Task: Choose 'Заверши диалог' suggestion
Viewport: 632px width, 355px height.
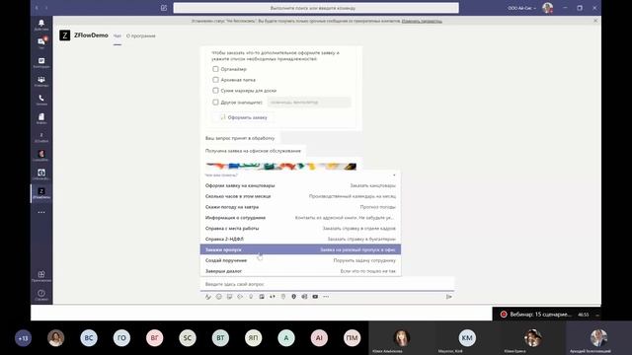Action: tap(300, 271)
